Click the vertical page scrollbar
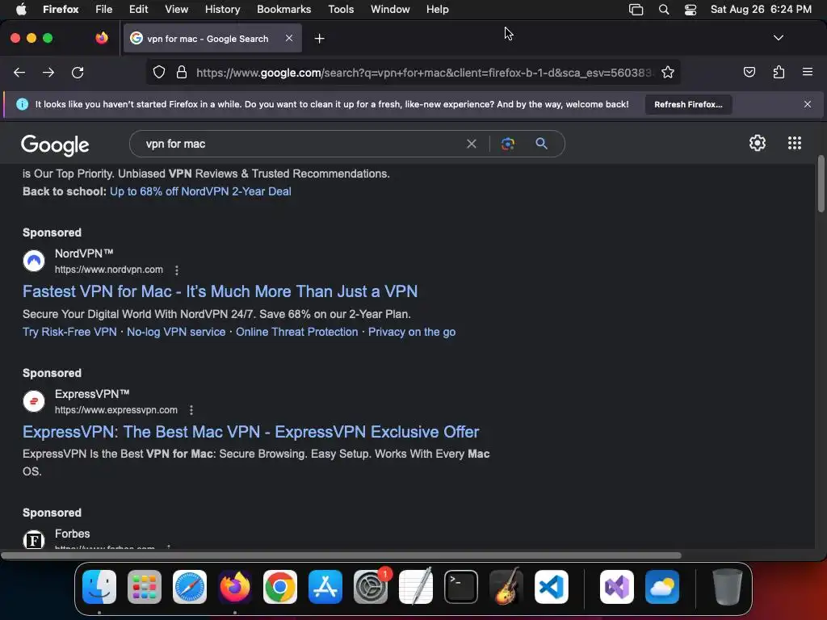 click(821, 184)
